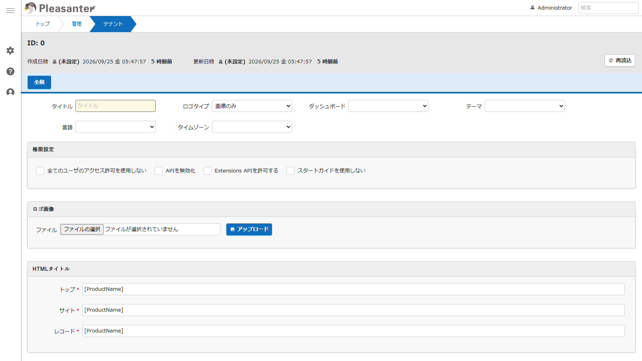Select the テナント breadcrumb
The height and width of the screenshot is (361, 642).
[113, 24]
